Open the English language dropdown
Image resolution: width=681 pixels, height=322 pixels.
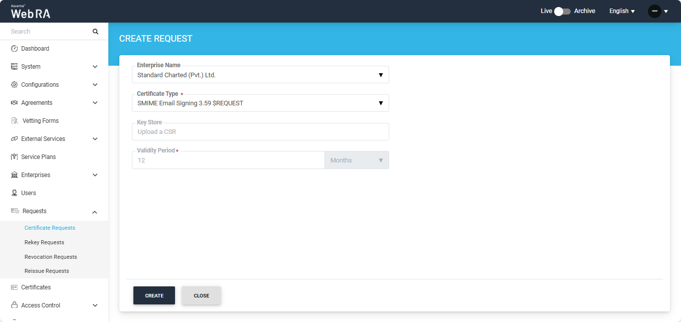click(622, 11)
